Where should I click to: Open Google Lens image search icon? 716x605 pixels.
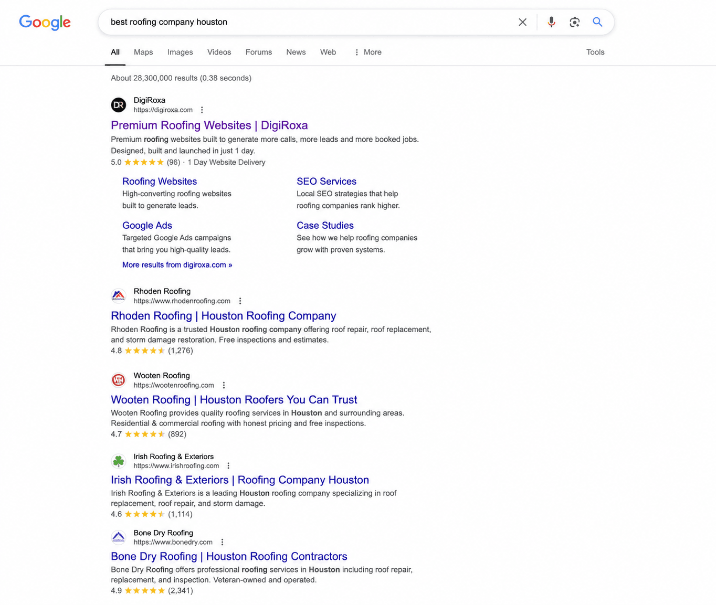coord(574,22)
